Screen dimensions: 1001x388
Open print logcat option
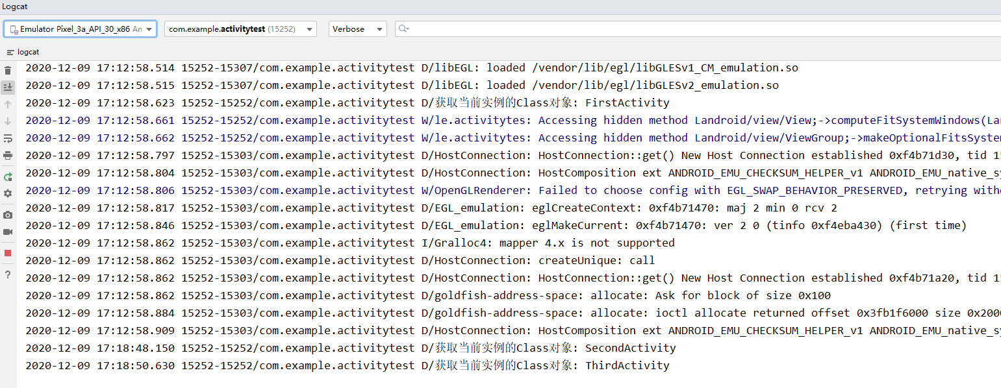point(8,156)
